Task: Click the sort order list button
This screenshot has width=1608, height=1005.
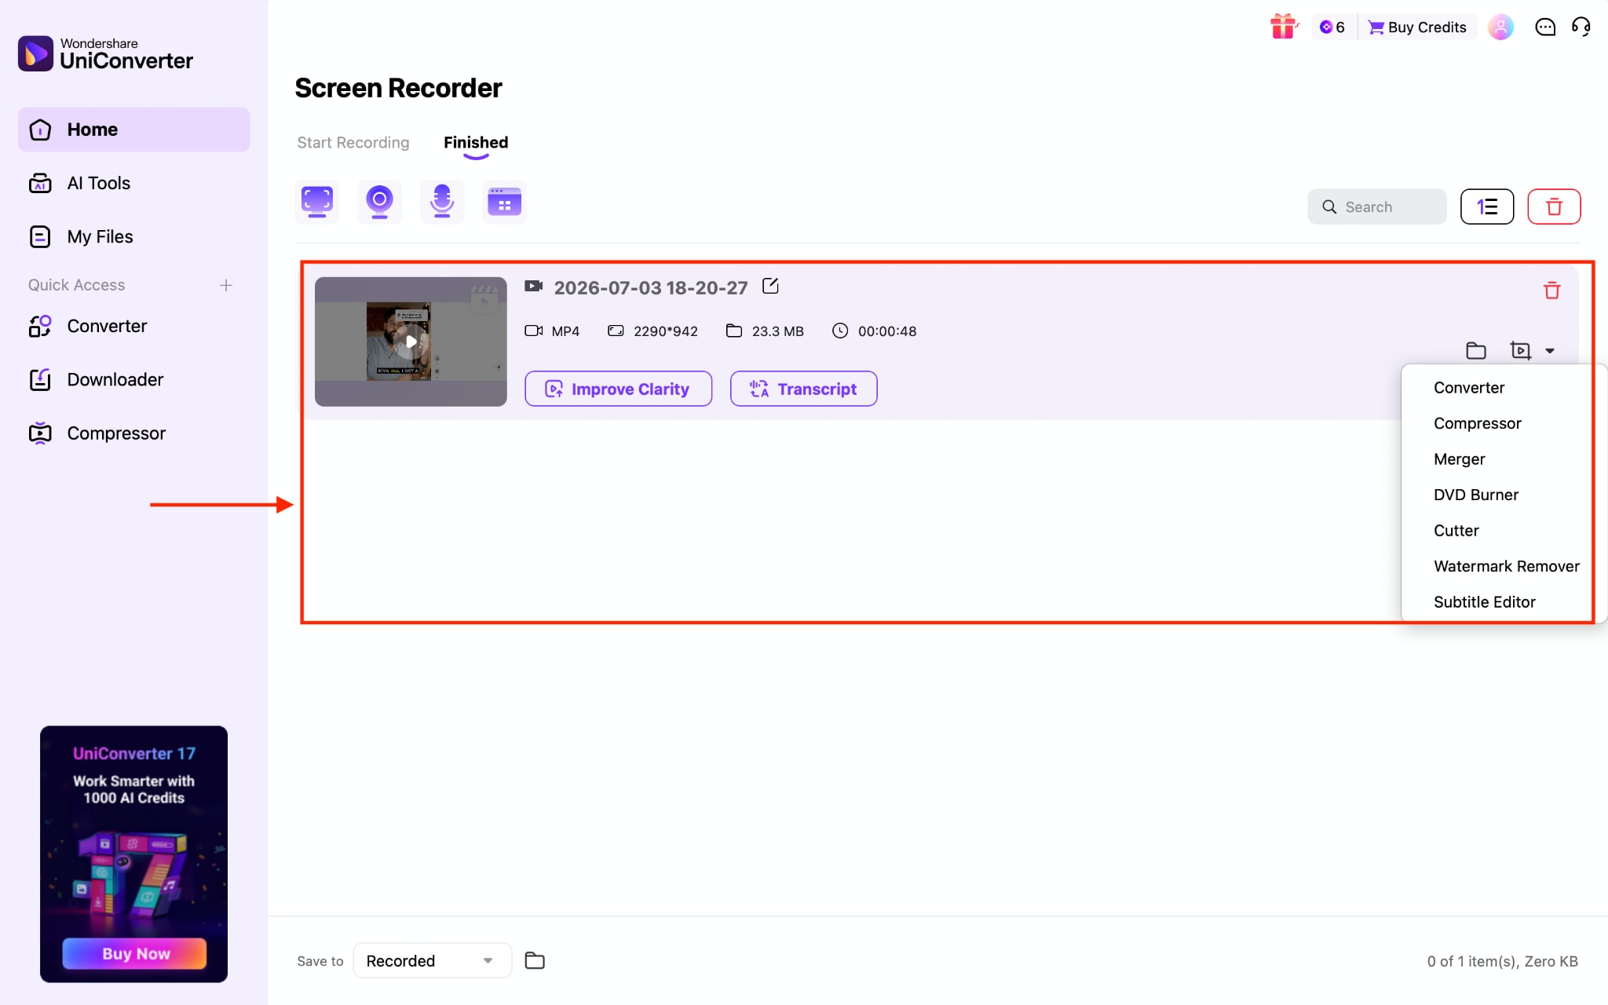Action: coord(1487,206)
